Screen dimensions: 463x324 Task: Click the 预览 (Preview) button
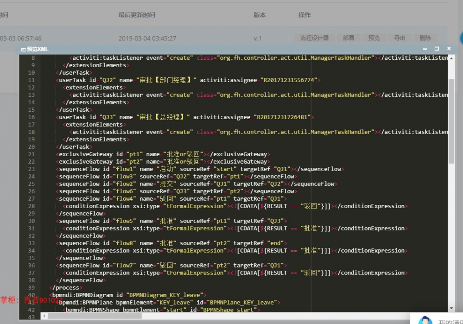click(x=374, y=38)
